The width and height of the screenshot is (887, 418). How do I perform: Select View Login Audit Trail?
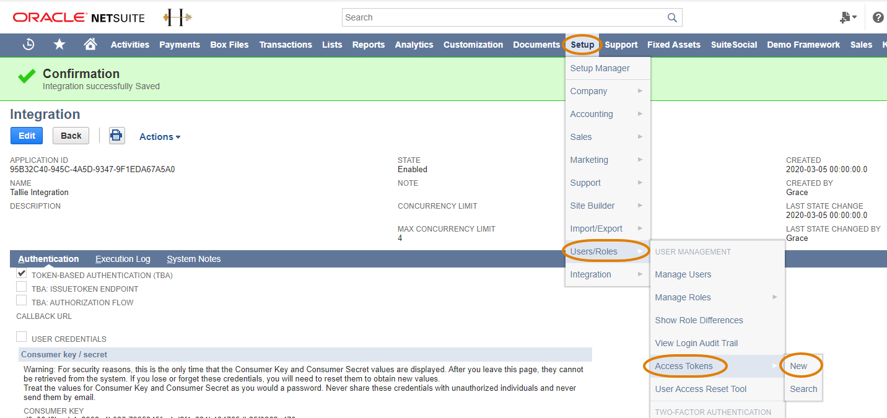pos(717,343)
